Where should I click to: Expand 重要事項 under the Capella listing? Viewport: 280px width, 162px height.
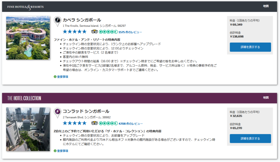point(63,77)
